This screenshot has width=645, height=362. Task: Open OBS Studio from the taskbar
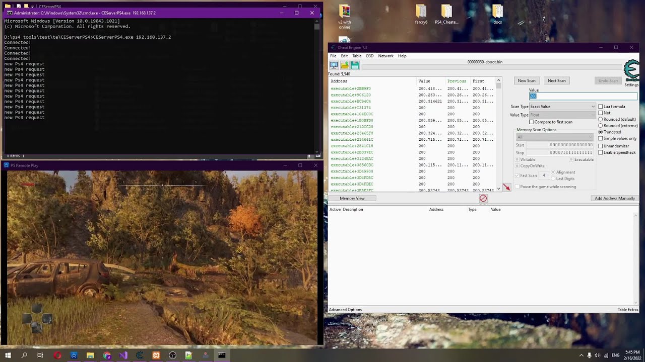point(172,355)
